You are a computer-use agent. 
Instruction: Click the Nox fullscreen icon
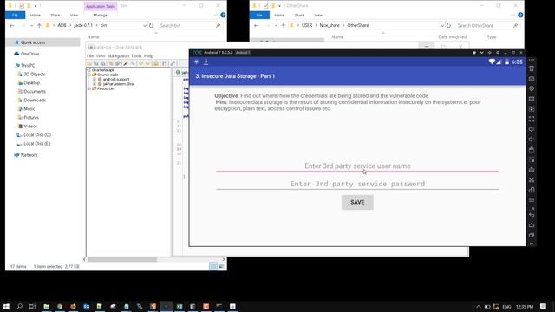[532, 120]
